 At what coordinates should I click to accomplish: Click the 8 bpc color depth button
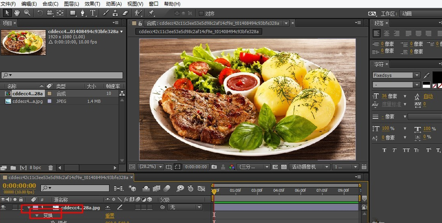click(x=35, y=167)
